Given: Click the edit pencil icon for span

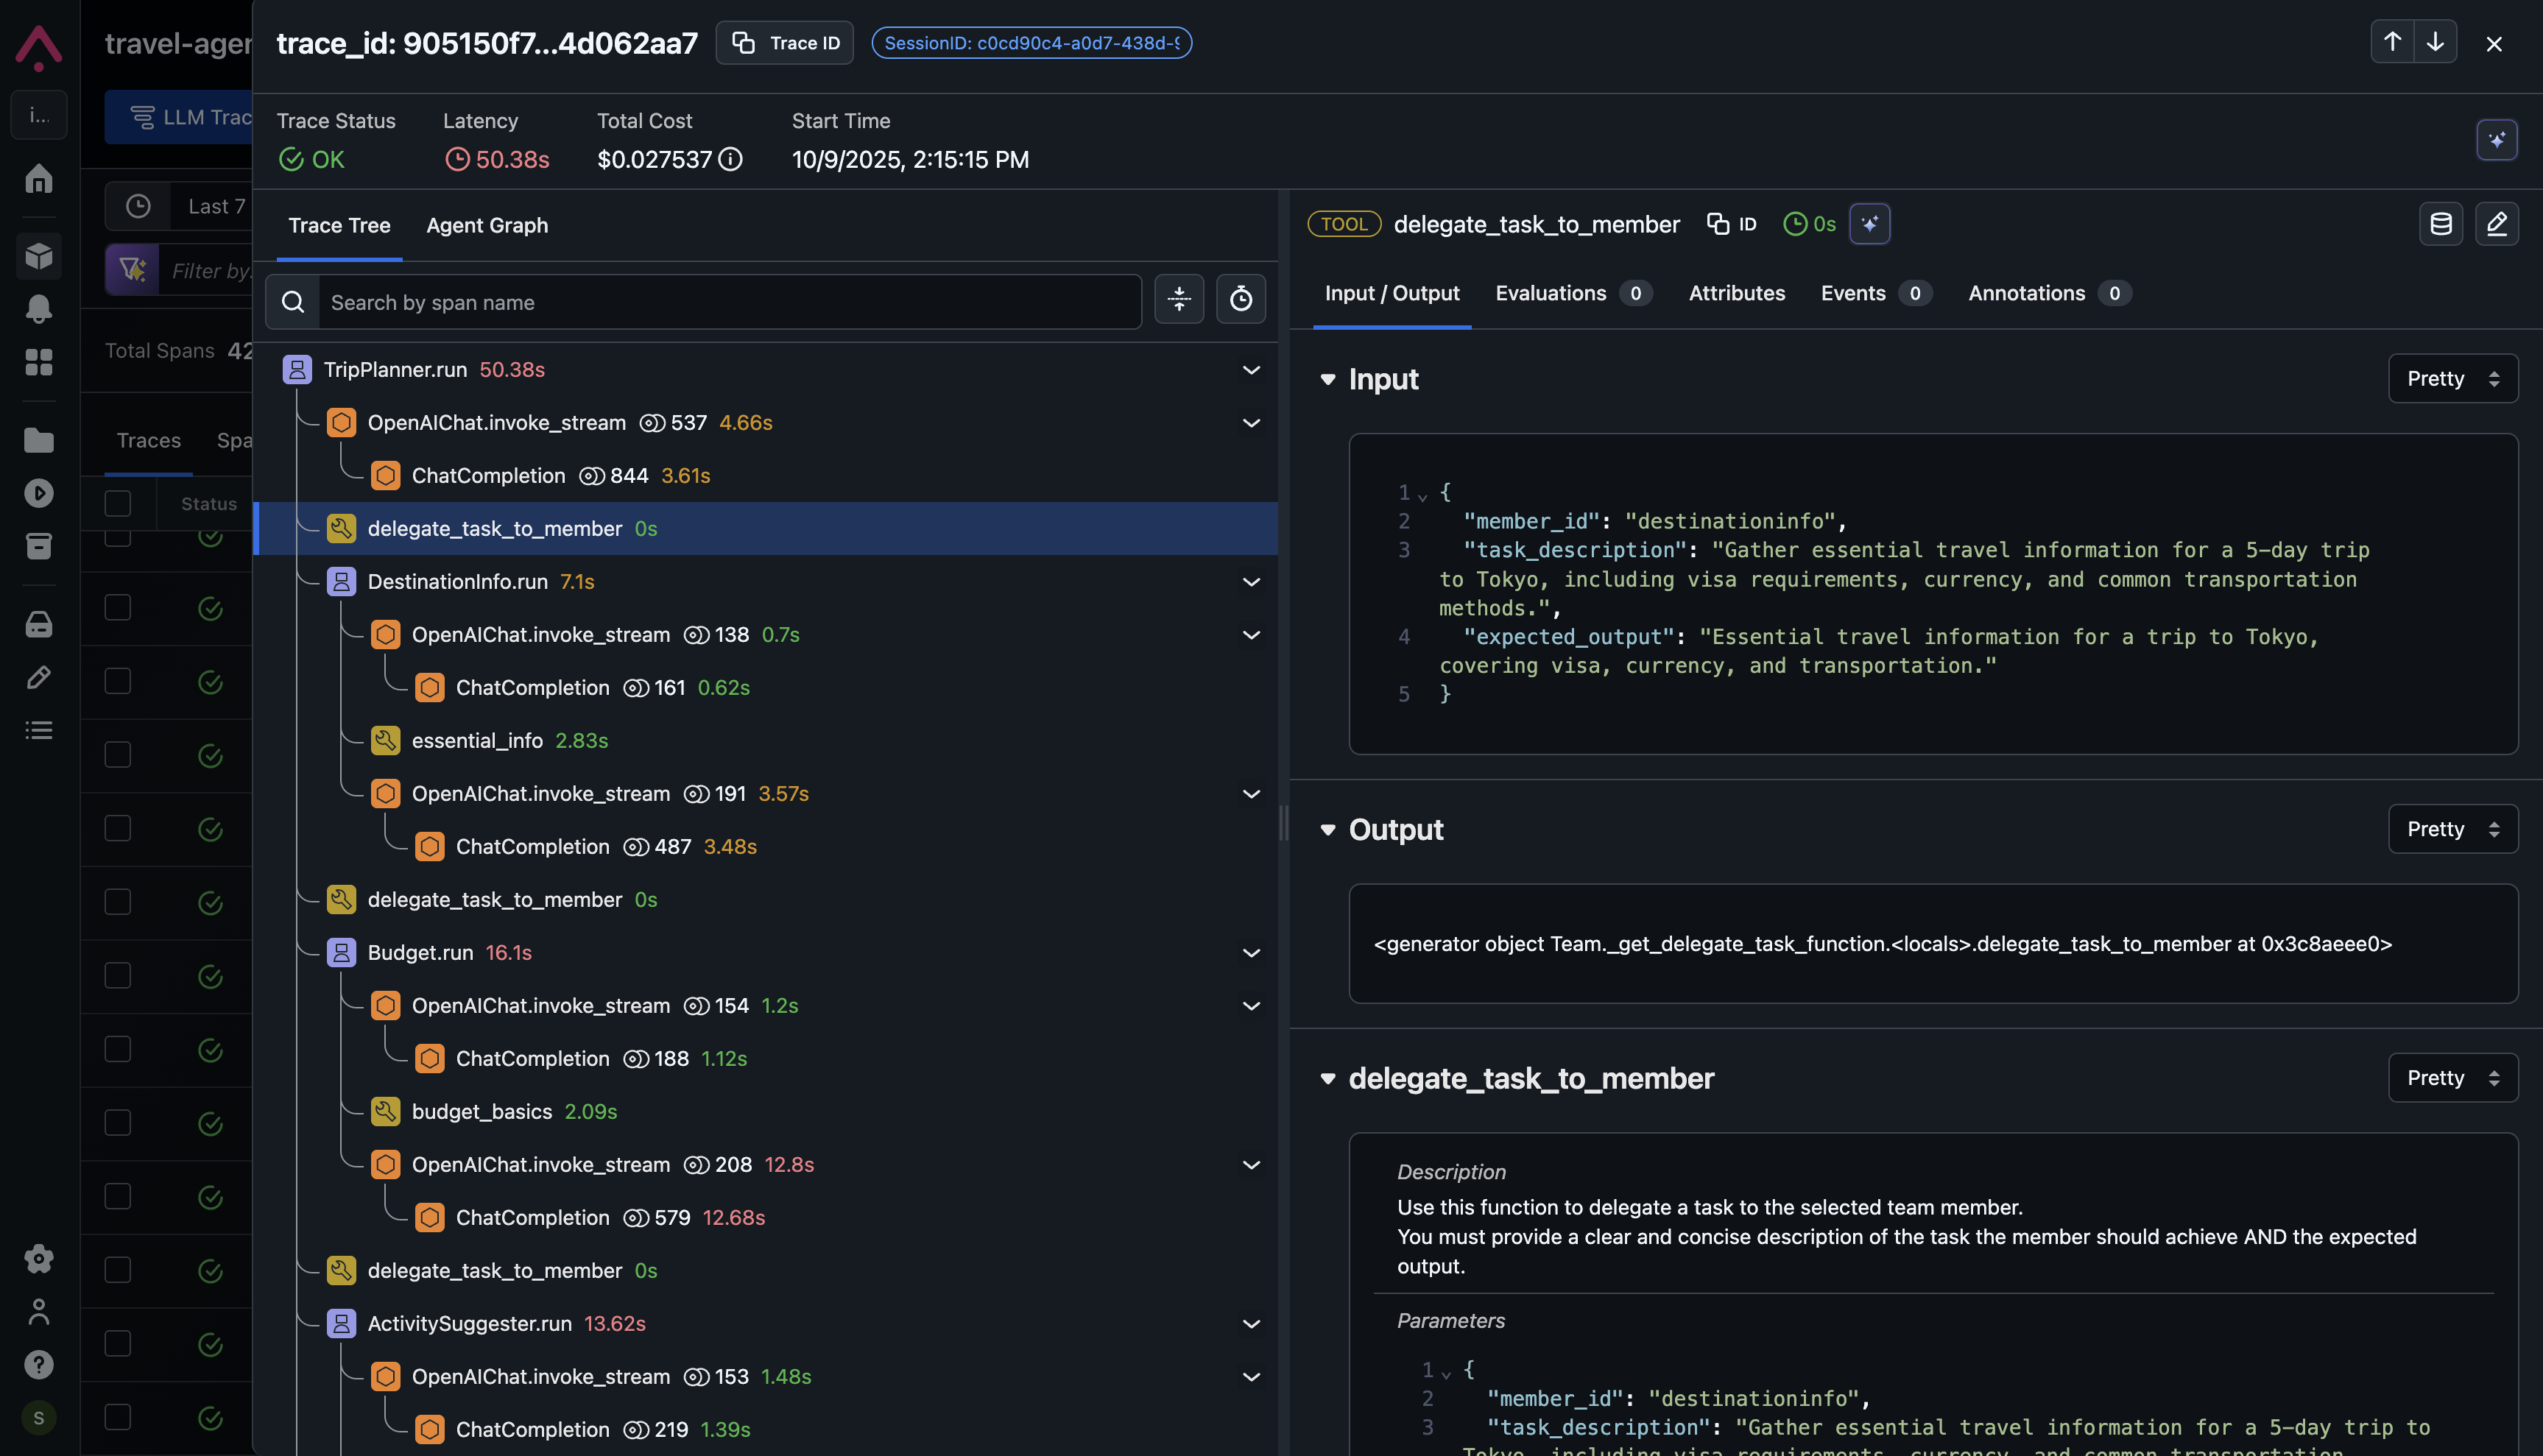Looking at the screenshot, I should (2496, 224).
